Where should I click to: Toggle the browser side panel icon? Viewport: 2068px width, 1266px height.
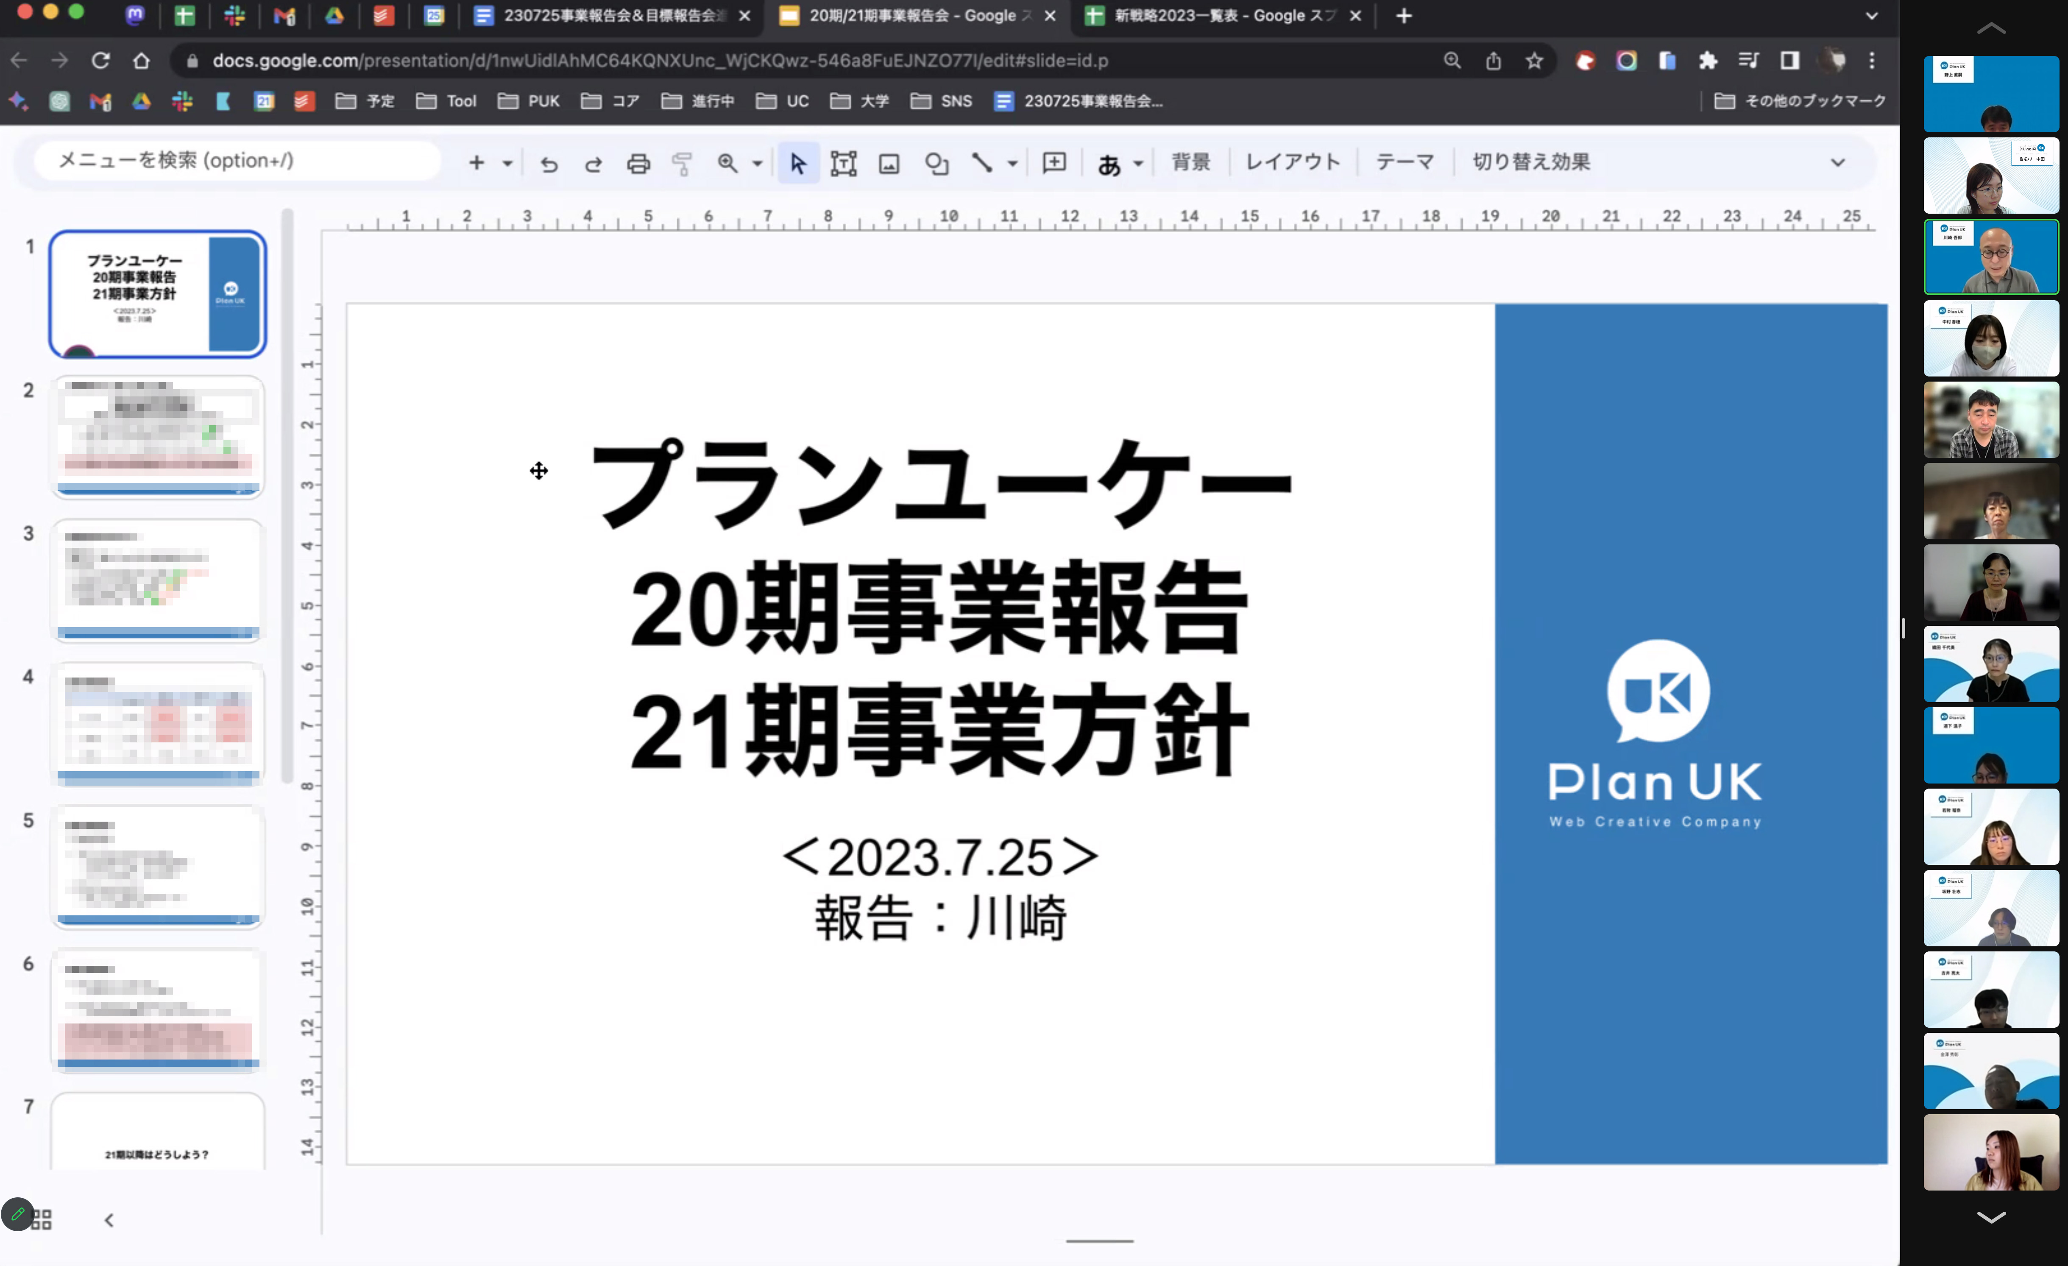tap(1789, 61)
